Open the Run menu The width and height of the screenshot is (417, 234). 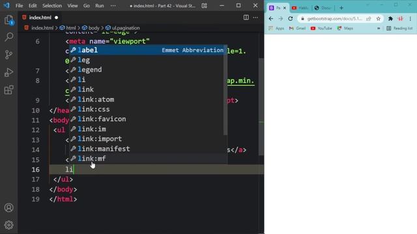point(100,6)
